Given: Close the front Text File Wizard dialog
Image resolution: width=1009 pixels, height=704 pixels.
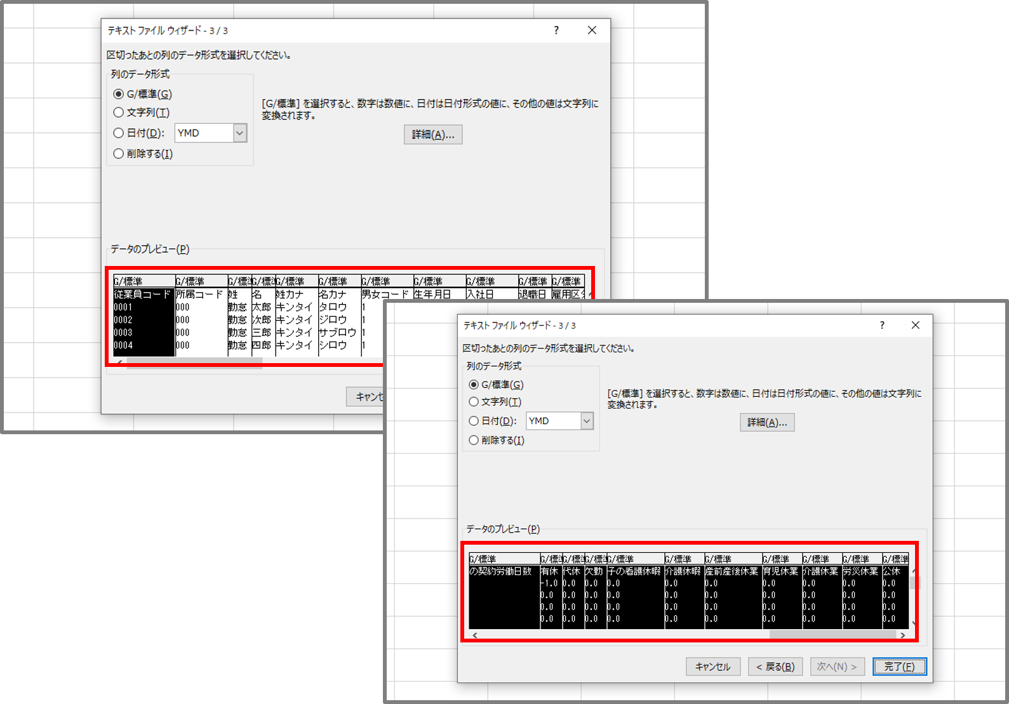Looking at the screenshot, I should 915,325.
